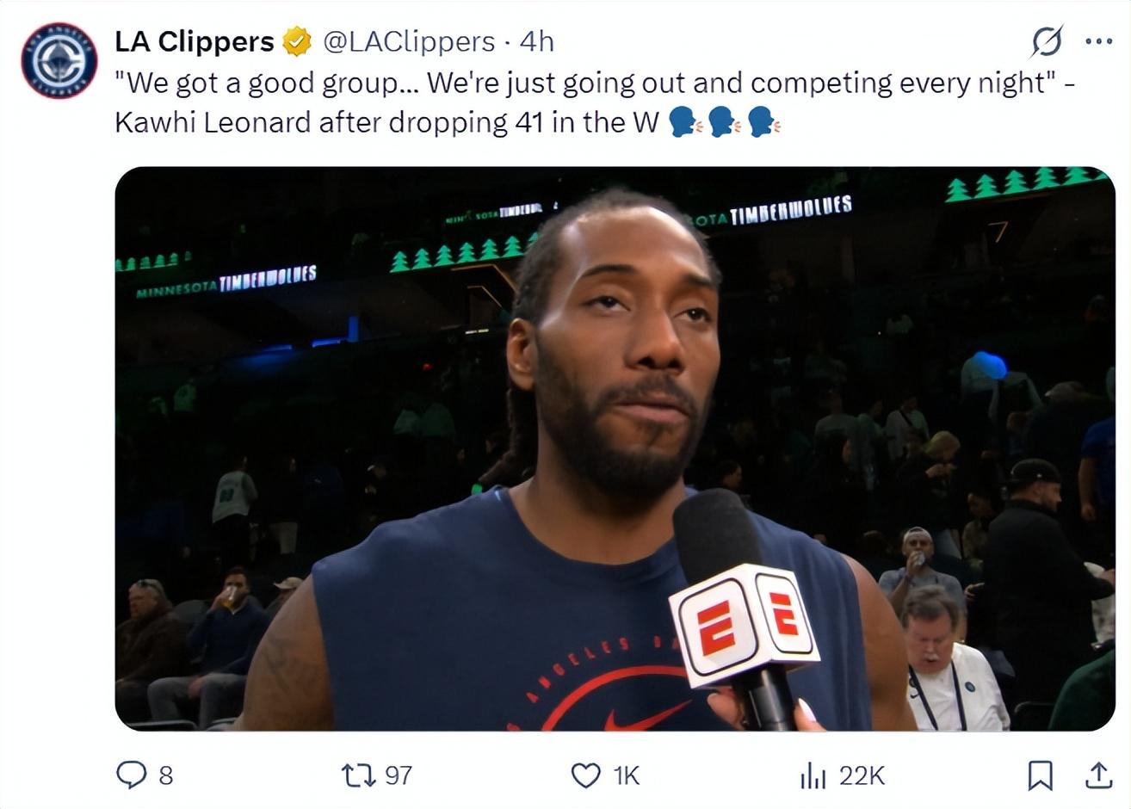This screenshot has width=1131, height=809.
Task: Open the Kawhi Leonard interview video
Action: pyautogui.click(x=615, y=448)
